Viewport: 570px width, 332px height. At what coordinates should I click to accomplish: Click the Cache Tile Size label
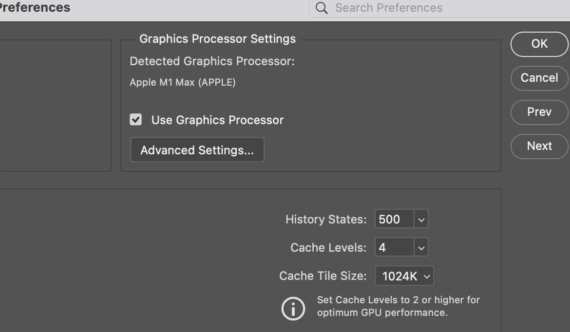(x=323, y=276)
